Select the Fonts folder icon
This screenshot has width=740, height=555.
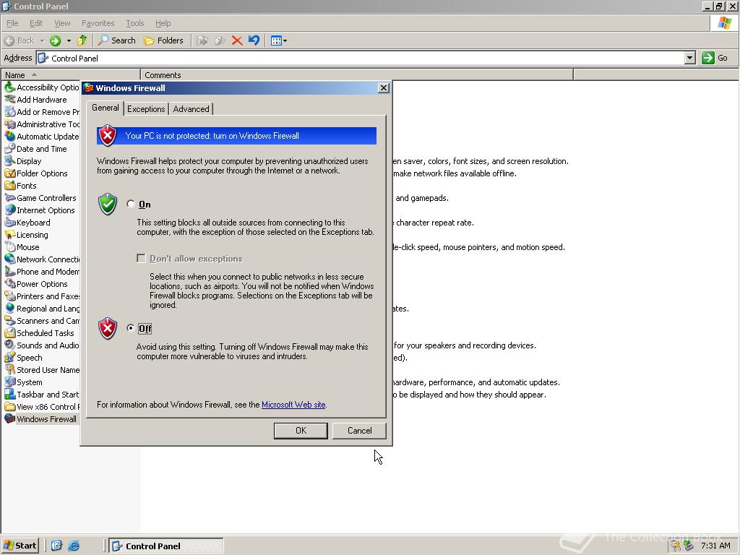click(9, 186)
